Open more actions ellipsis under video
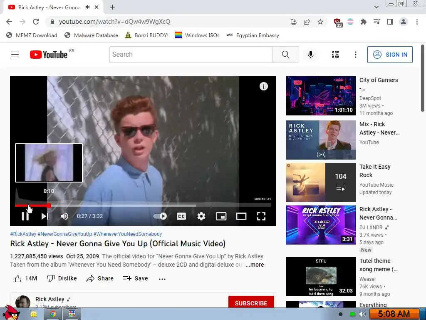Viewport: 426px width, 320px height. [162, 279]
